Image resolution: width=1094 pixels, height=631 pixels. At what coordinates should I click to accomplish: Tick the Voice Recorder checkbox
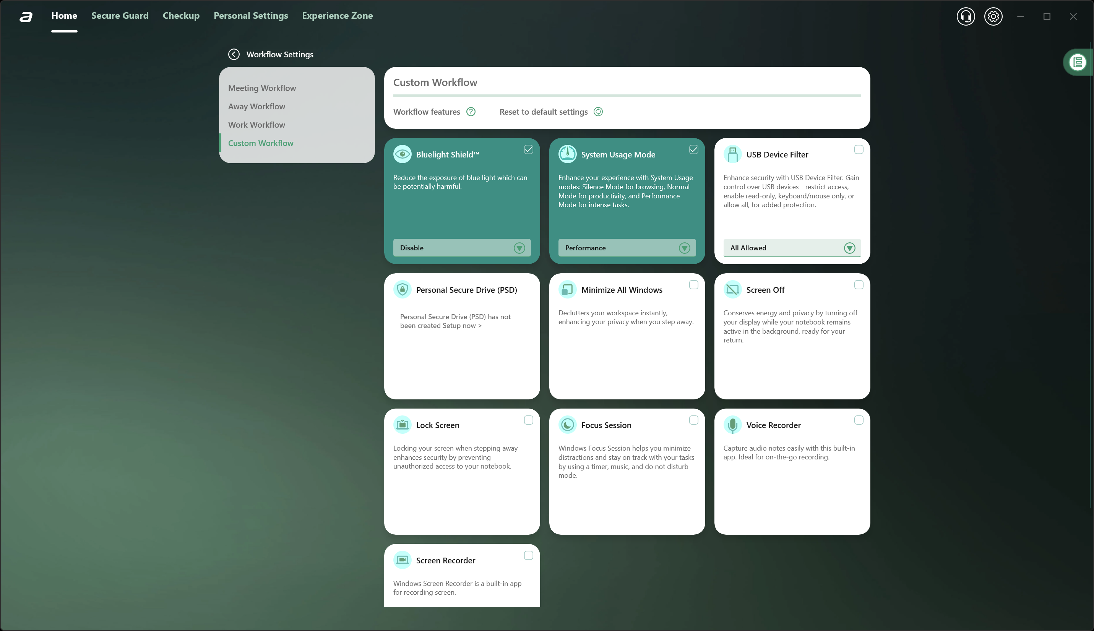point(858,420)
